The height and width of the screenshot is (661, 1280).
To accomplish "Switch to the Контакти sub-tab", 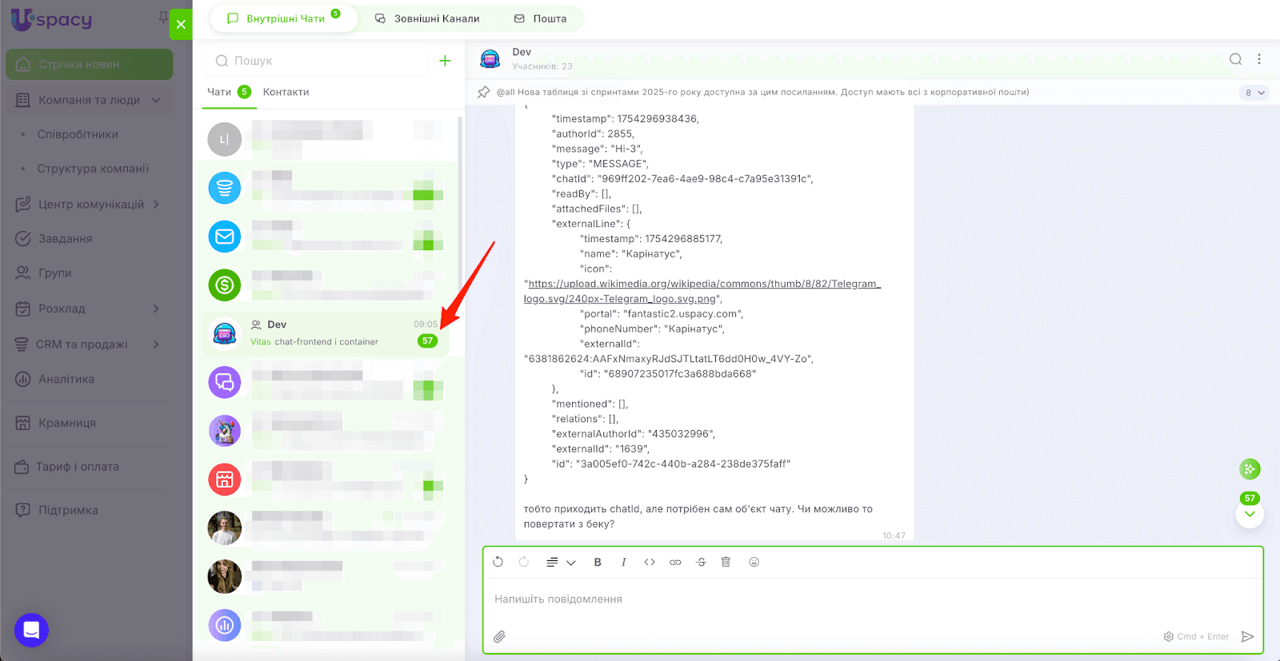I will tap(286, 92).
